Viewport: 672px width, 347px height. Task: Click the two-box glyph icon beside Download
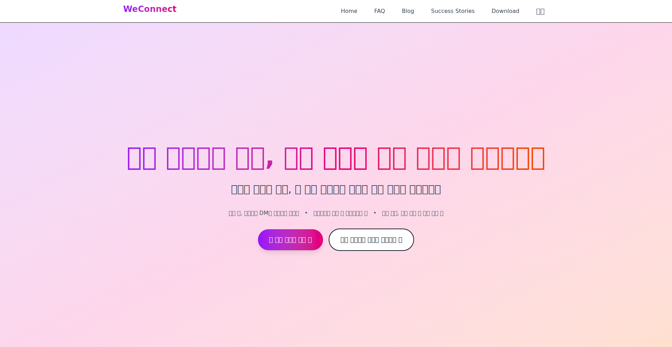click(x=540, y=12)
